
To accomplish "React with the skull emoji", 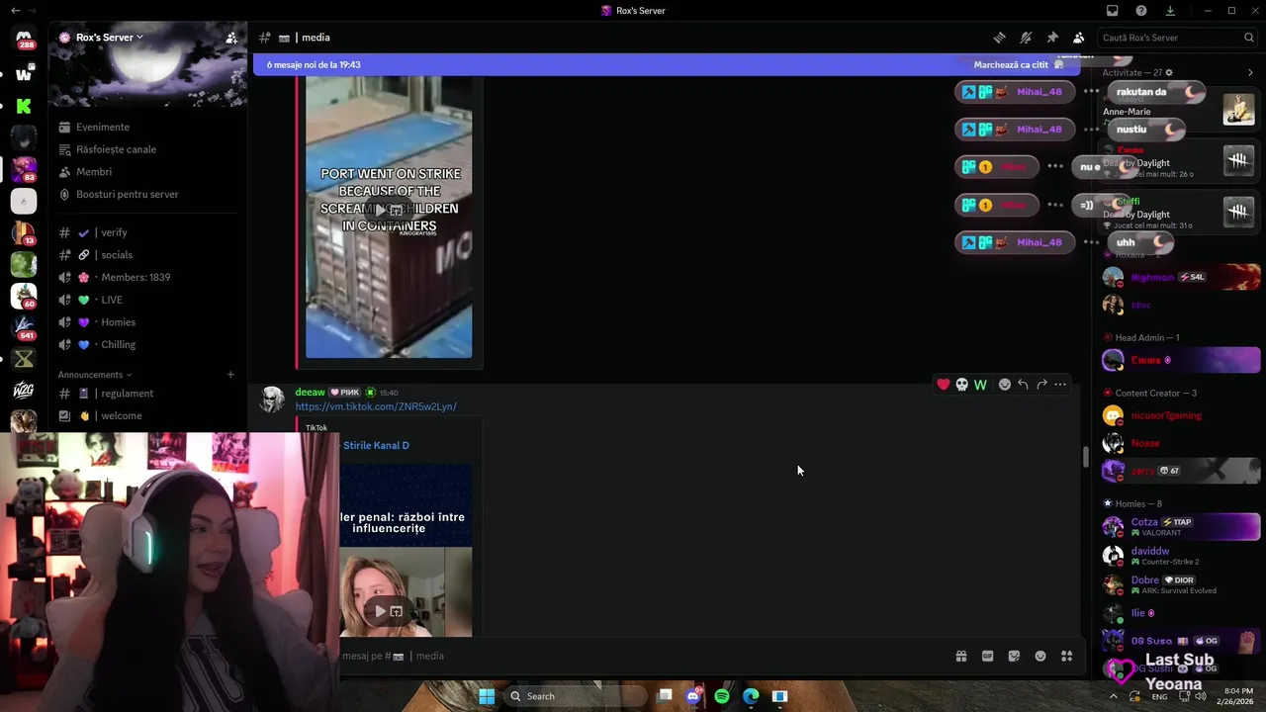I will click(x=961, y=385).
